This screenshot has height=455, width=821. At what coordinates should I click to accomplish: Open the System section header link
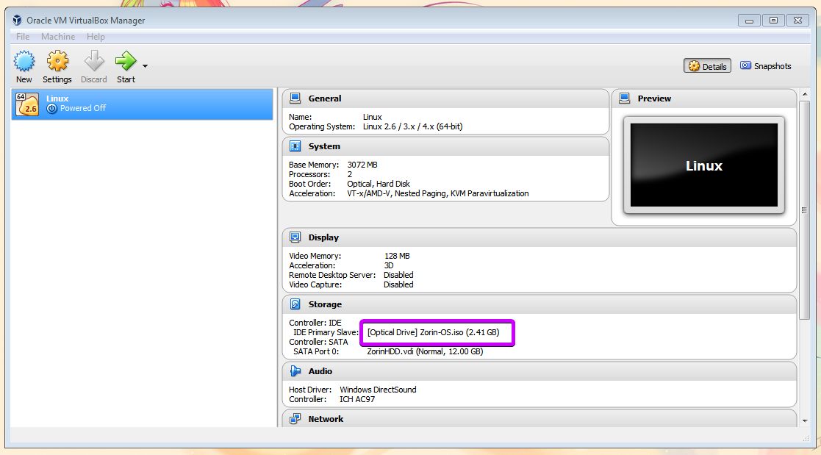pos(324,146)
